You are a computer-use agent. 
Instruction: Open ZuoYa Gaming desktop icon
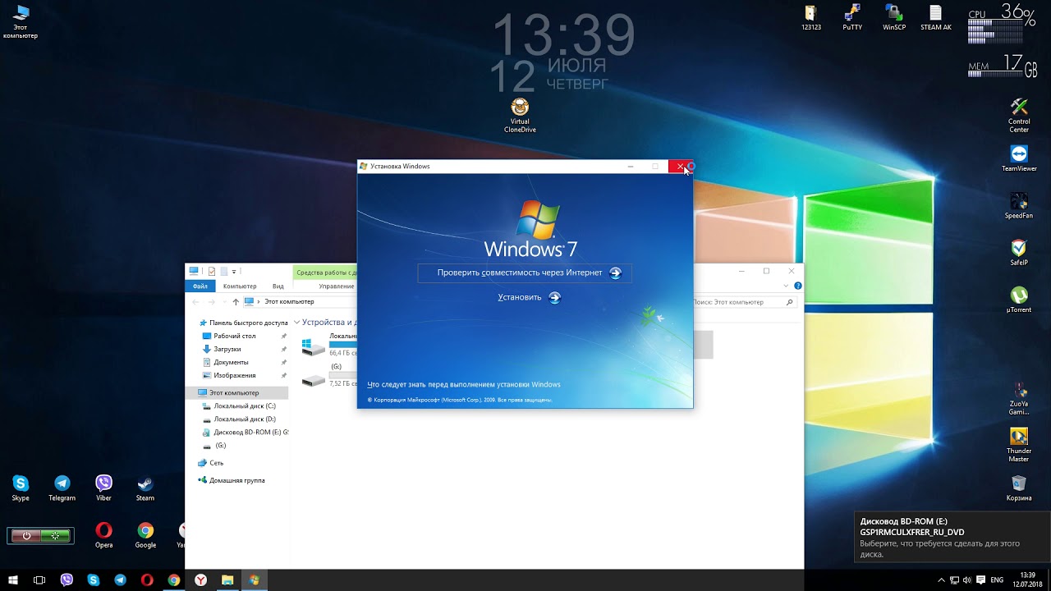(x=1019, y=398)
